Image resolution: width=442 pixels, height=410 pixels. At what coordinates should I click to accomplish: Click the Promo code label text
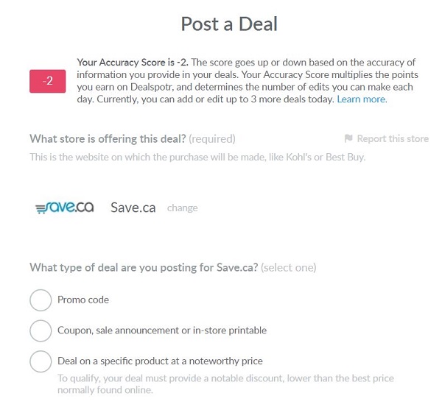(x=83, y=300)
